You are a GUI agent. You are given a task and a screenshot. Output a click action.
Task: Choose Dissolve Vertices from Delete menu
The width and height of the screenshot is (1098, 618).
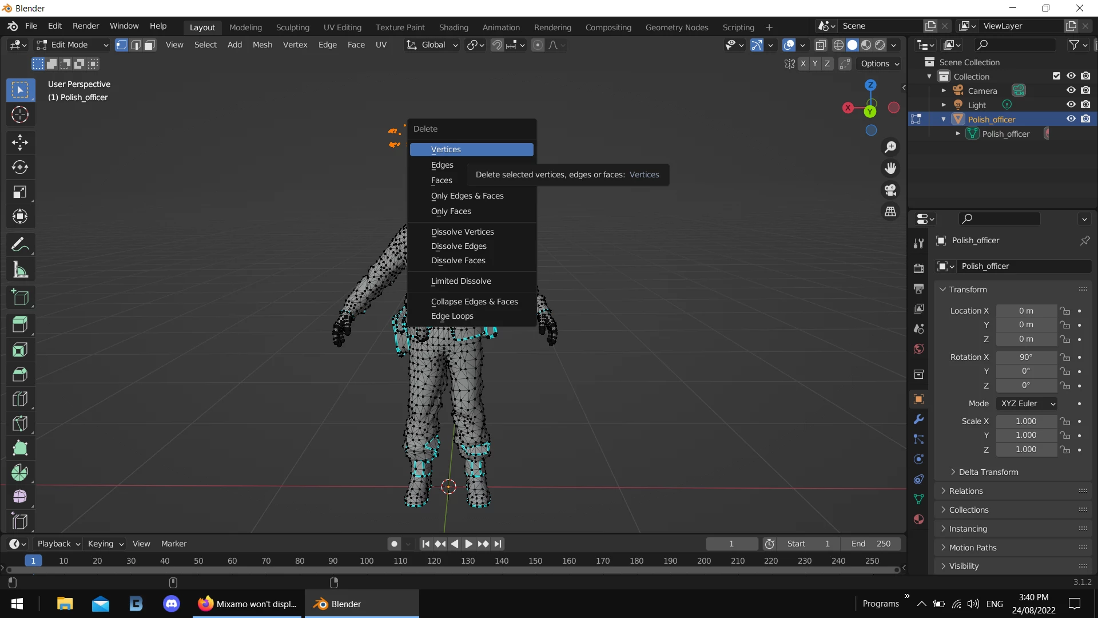pos(462,232)
